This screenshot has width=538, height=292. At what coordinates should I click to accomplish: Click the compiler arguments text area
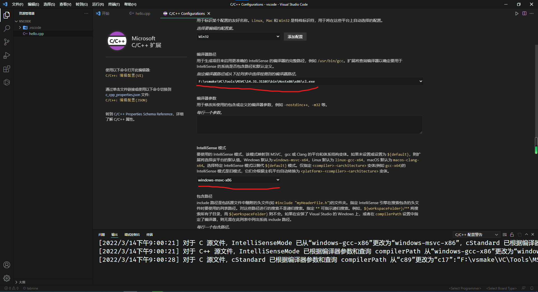pos(309,125)
